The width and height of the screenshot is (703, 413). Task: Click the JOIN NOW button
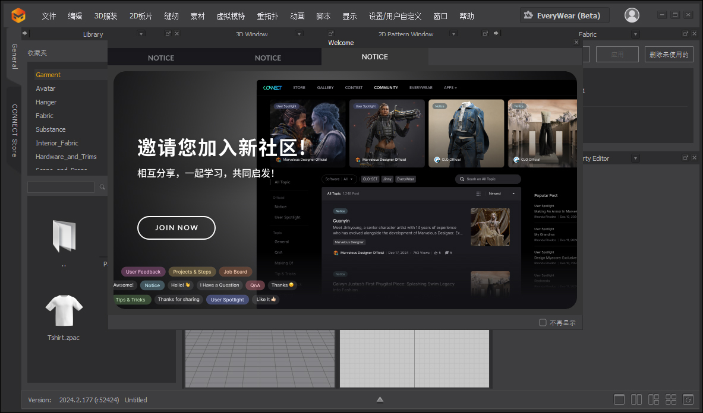click(x=176, y=228)
